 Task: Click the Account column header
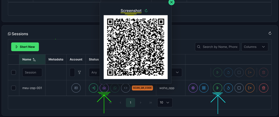click(x=76, y=59)
